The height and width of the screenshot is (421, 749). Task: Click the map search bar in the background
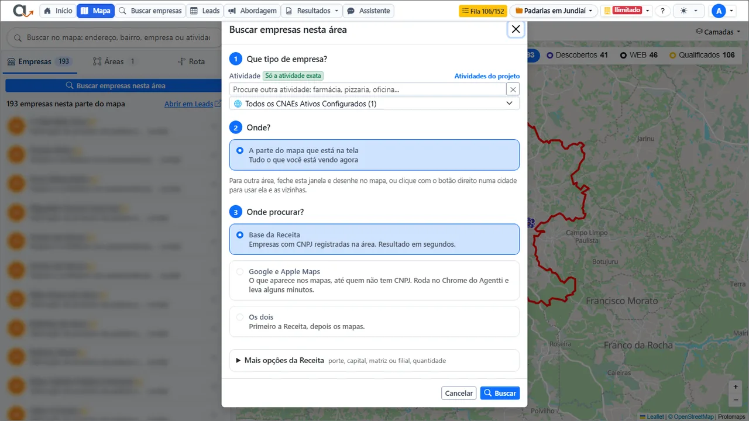(x=114, y=37)
